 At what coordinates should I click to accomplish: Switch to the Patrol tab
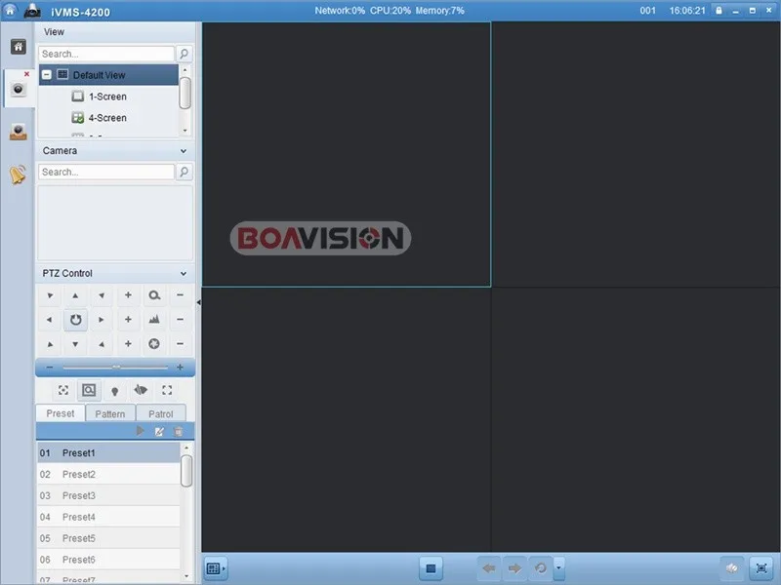point(160,413)
